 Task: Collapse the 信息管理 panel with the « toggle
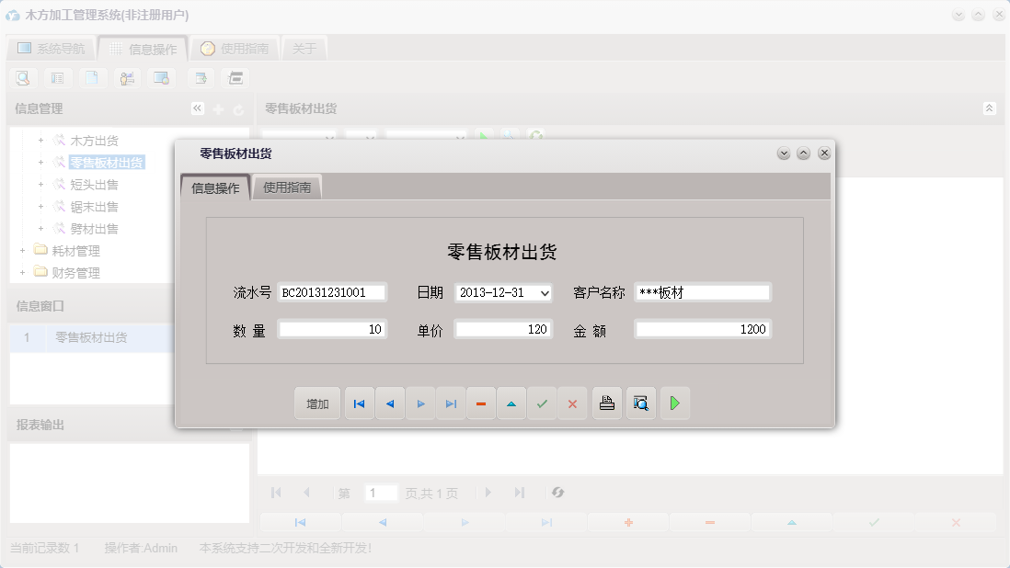coord(197,108)
